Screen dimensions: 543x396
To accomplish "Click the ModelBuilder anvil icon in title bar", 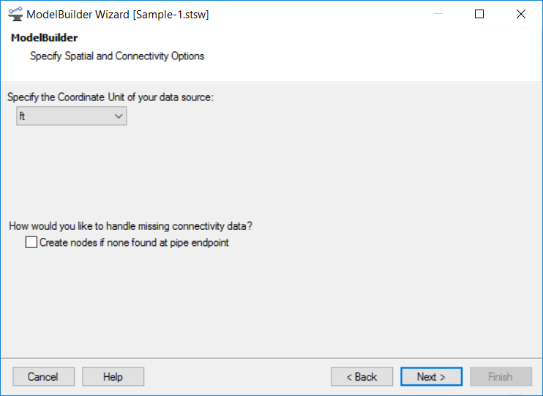I will coord(15,14).
